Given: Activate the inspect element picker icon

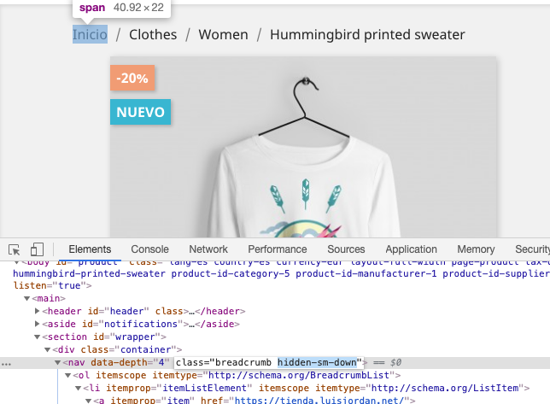Looking at the screenshot, I should coord(15,249).
